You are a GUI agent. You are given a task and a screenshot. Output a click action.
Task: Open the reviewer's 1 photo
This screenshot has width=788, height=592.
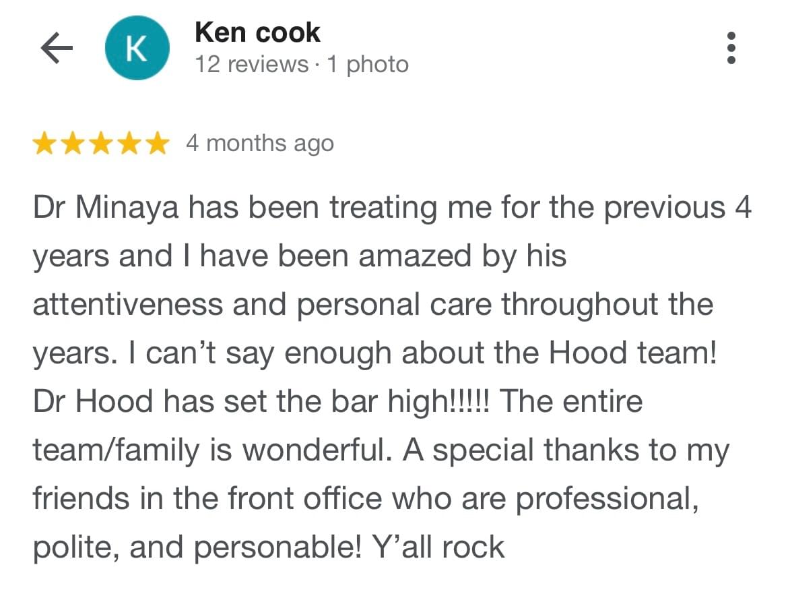pos(368,65)
